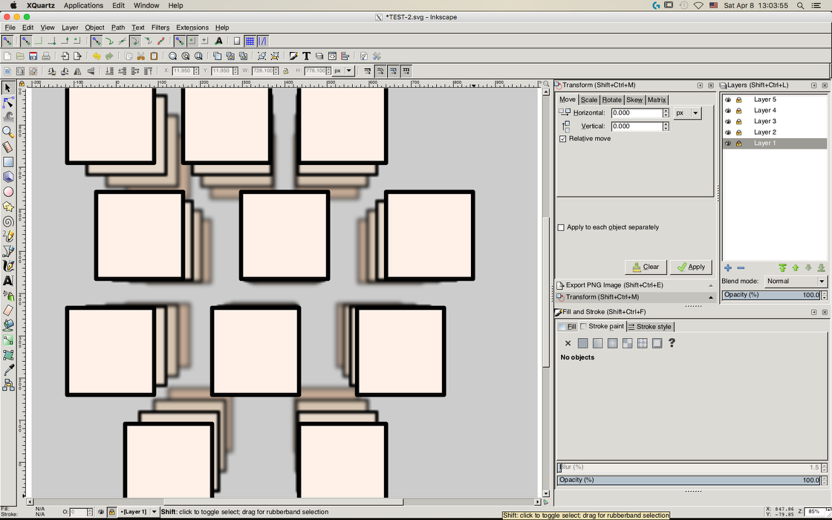This screenshot has height=520, width=832.
Task: Select the Node editing tool
Action: (8, 103)
